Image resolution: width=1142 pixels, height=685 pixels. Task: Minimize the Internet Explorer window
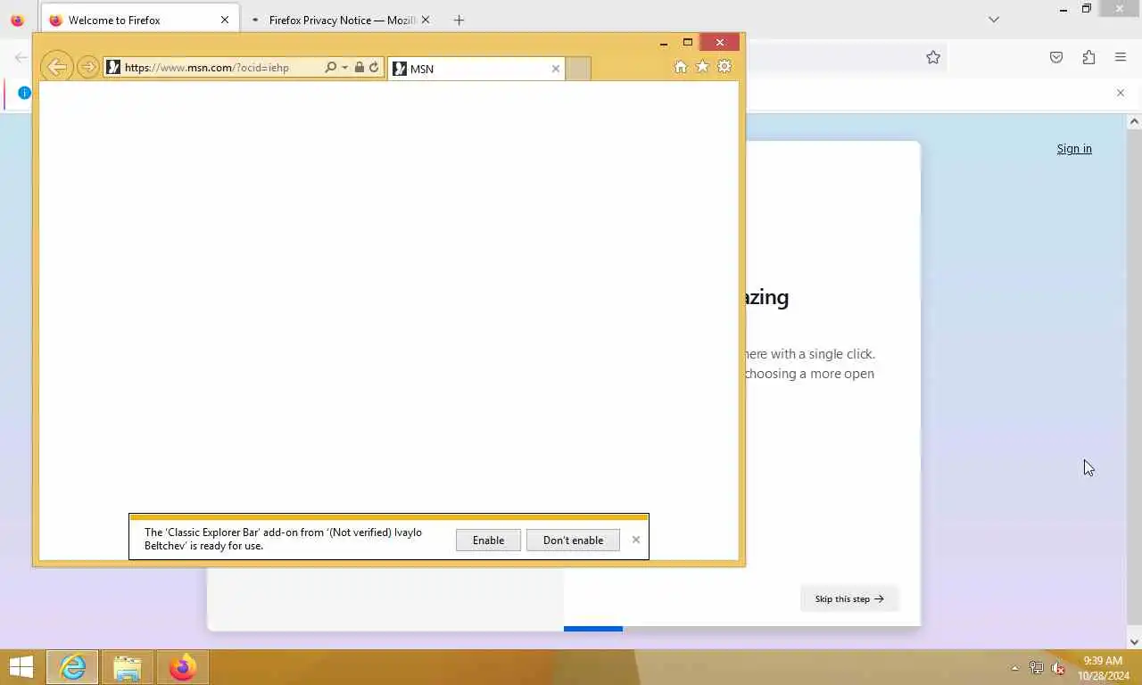[x=664, y=42]
